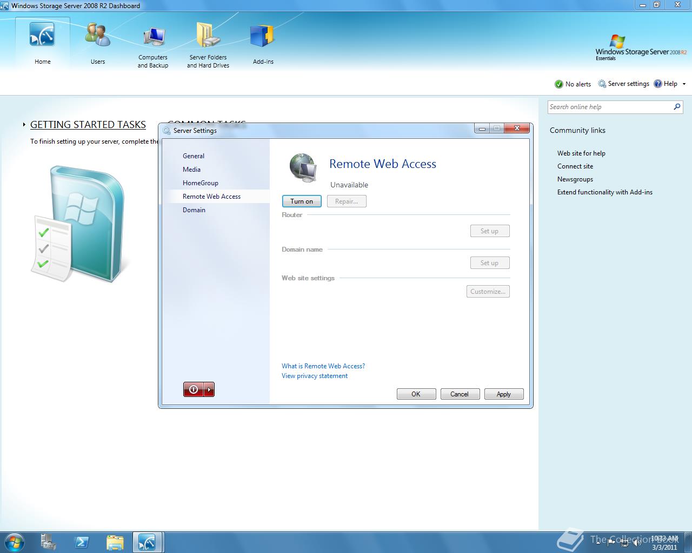
Task: Select the Domain settings tab
Action: coord(194,210)
